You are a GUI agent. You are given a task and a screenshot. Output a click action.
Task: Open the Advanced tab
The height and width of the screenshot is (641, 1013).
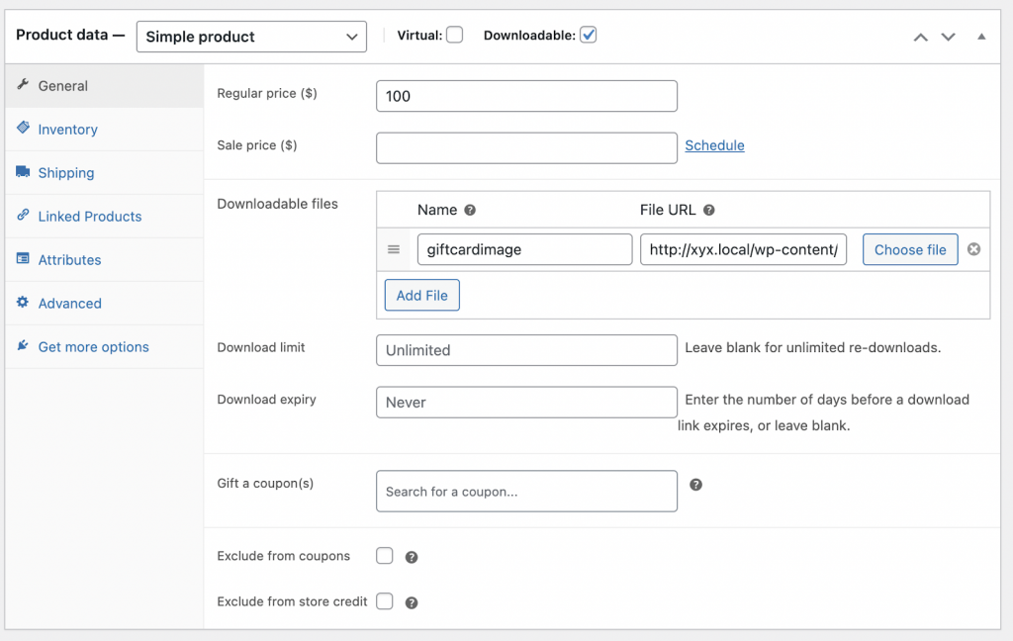tap(104, 303)
